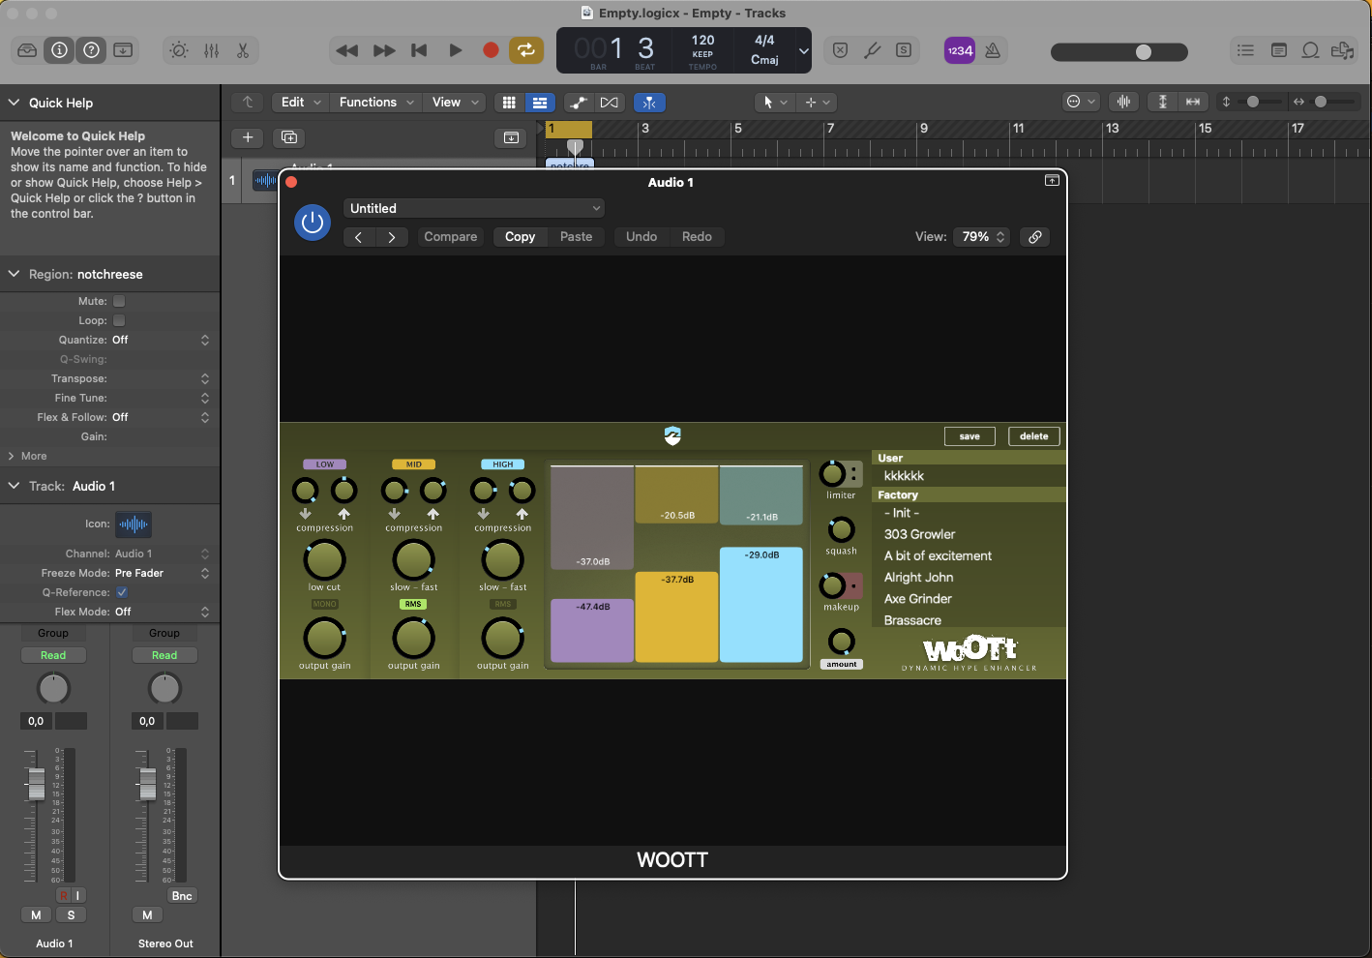Add a new track with plus button

248,137
